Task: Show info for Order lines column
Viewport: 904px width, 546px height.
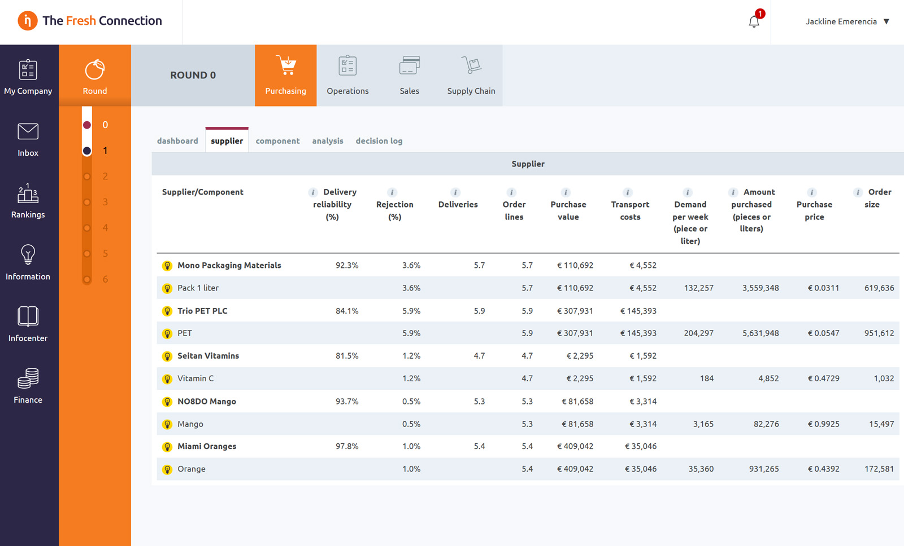Action: (511, 192)
